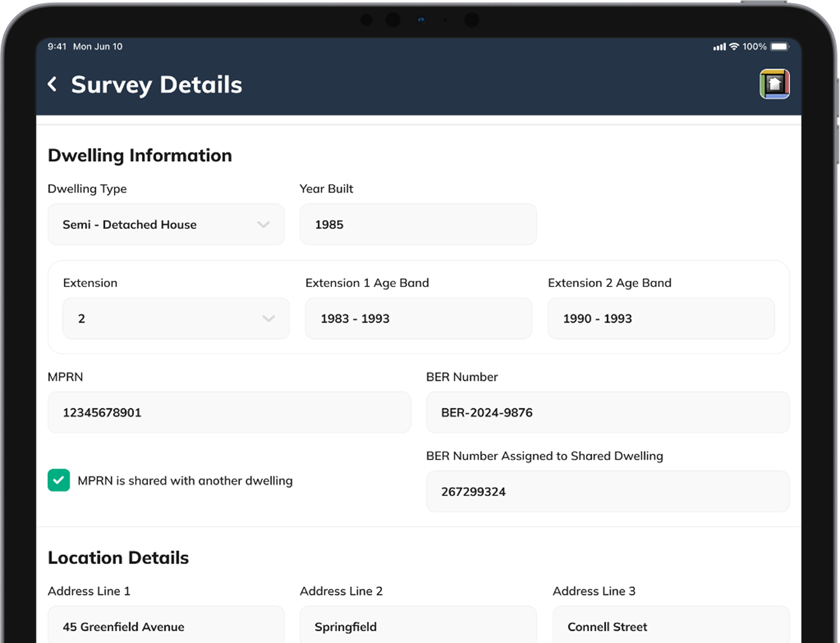
Task: Click the Extension 2 Age Band field
Action: point(660,319)
